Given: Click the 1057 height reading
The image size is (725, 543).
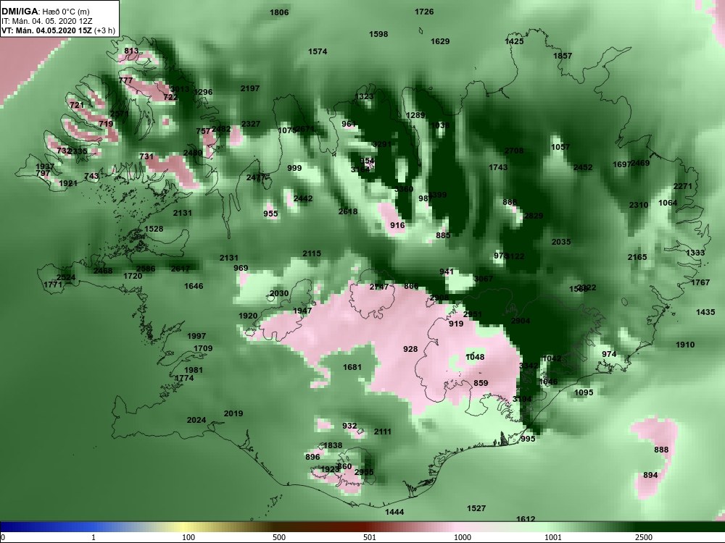Looking at the screenshot, I should [560, 147].
